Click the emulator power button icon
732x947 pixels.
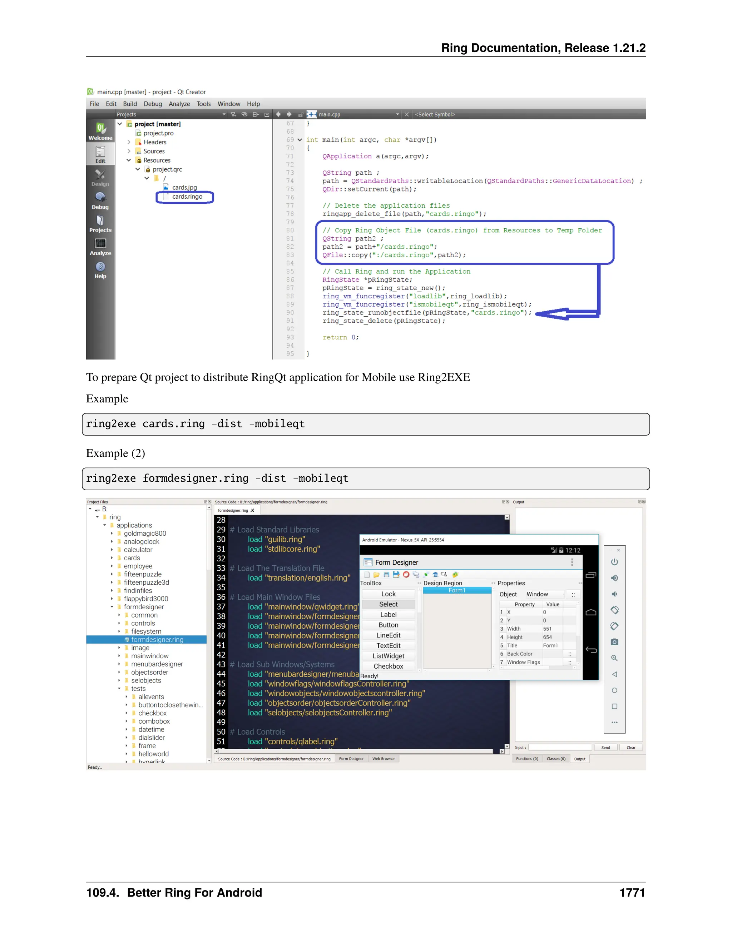tap(614, 562)
